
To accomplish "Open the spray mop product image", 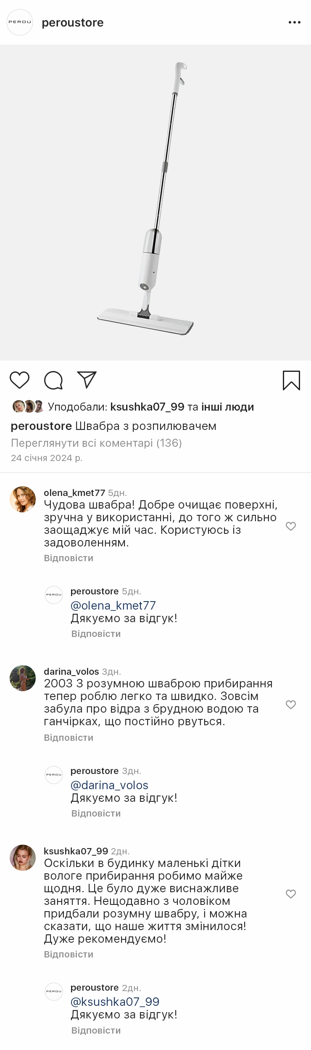I will coord(155,202).
